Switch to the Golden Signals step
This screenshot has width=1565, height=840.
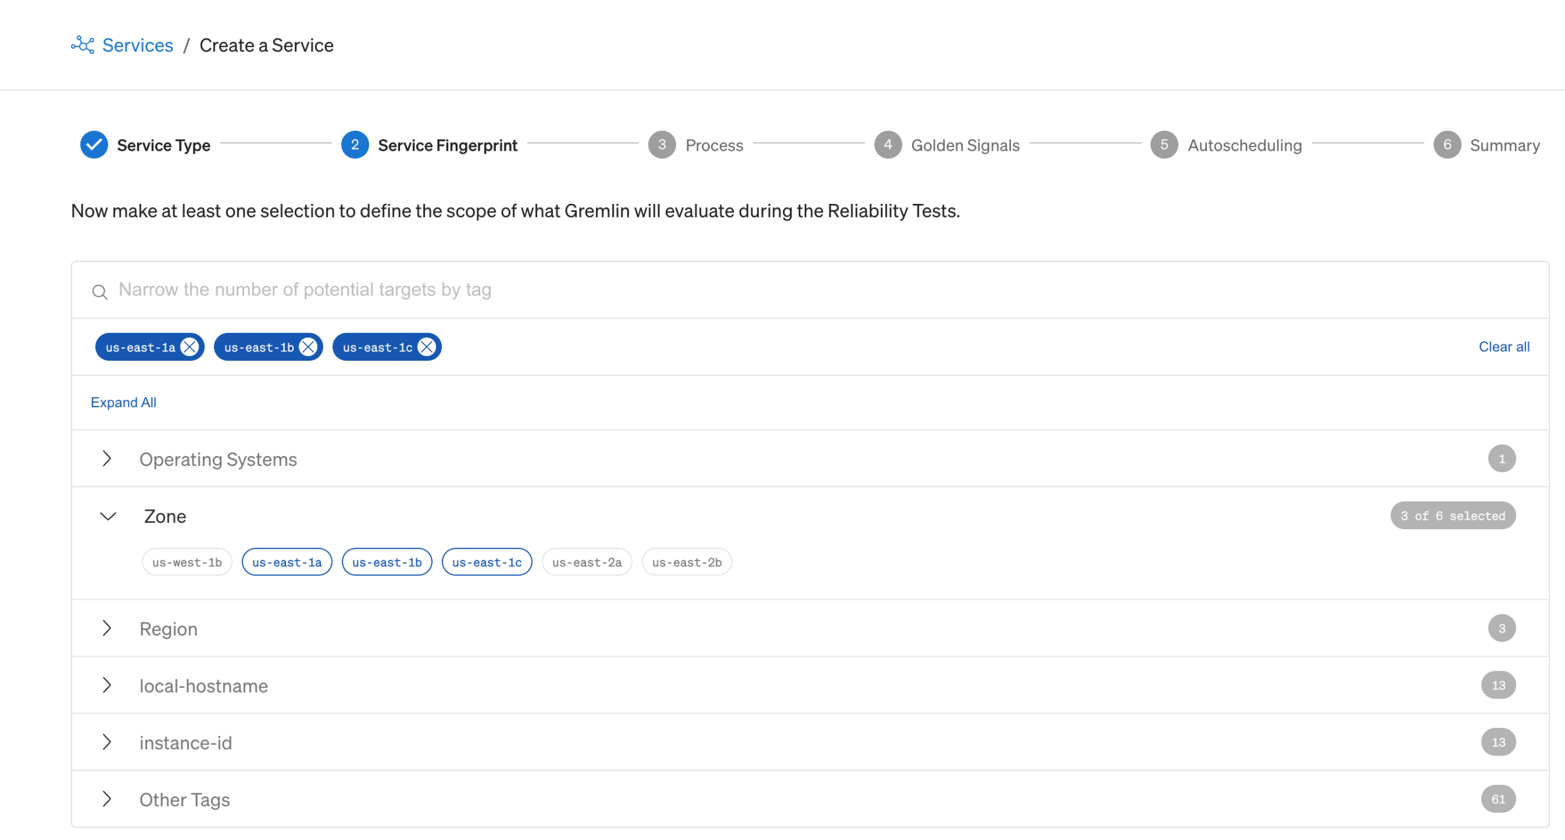[966, 144]
